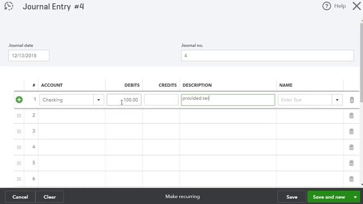Delete line 4 with its trash icon
363x204 pixels.
(x=352, y=147)
